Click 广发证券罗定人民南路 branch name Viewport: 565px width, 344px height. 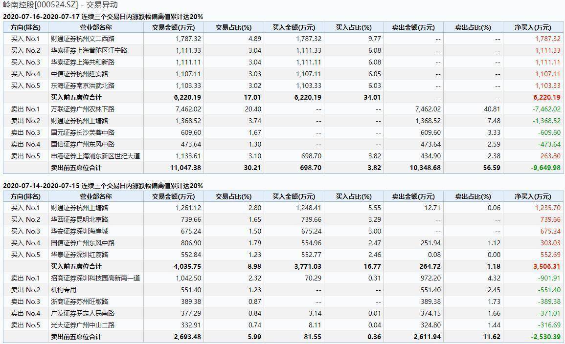coord(83,313)
